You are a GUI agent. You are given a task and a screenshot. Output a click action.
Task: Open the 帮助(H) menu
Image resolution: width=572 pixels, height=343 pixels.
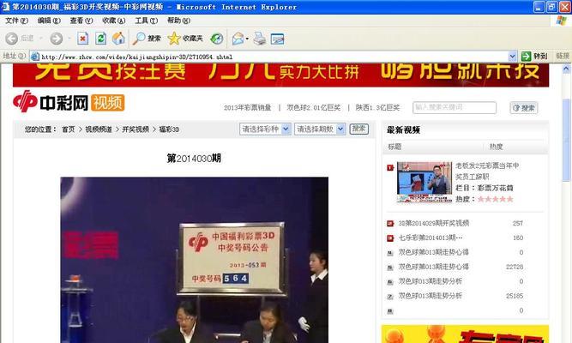(x=178, y=21)
